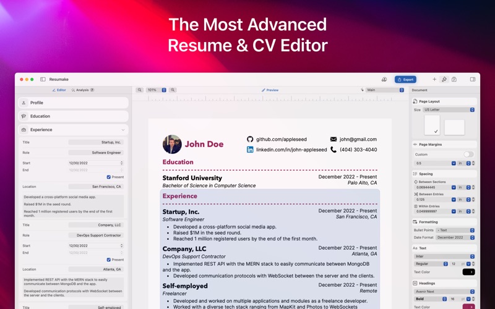Click the Location field with Atlanta, GA

click(x=96, y=269)
